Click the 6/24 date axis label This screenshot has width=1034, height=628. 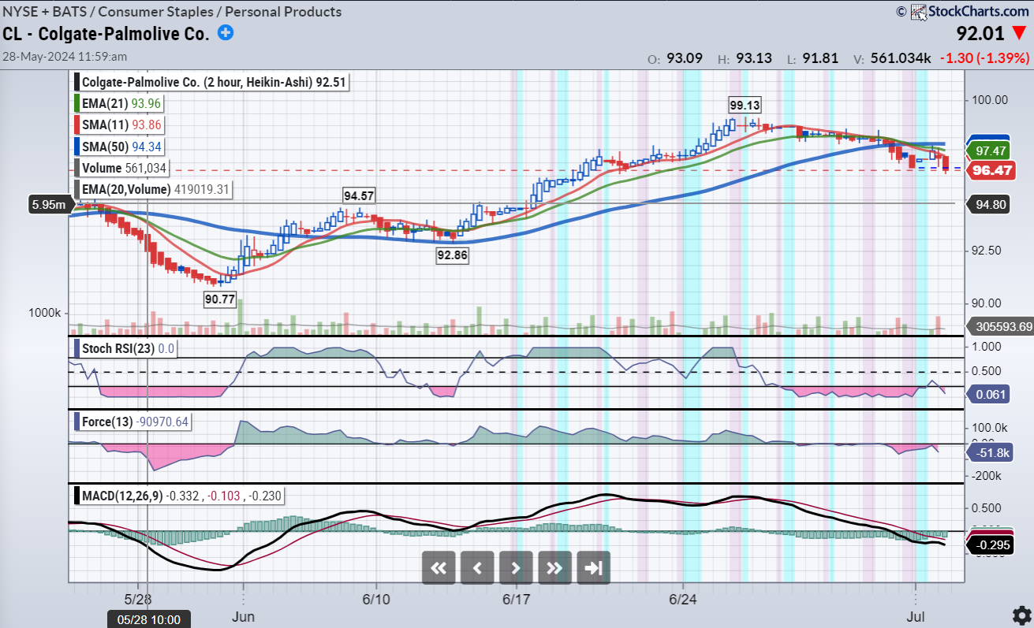pos(682,600)
